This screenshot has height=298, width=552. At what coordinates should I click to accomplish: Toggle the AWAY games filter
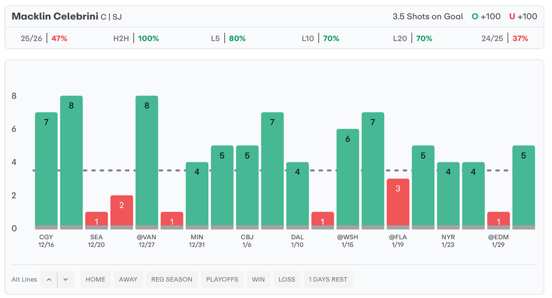pyautogui.click(x=128, y=280)
